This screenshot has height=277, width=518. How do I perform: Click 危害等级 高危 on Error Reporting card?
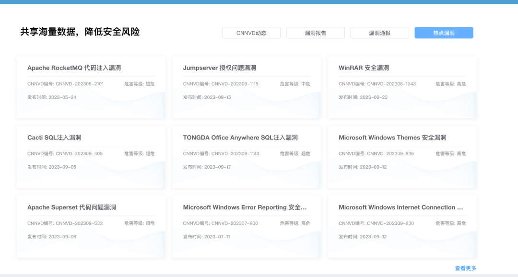pos(295,223)
